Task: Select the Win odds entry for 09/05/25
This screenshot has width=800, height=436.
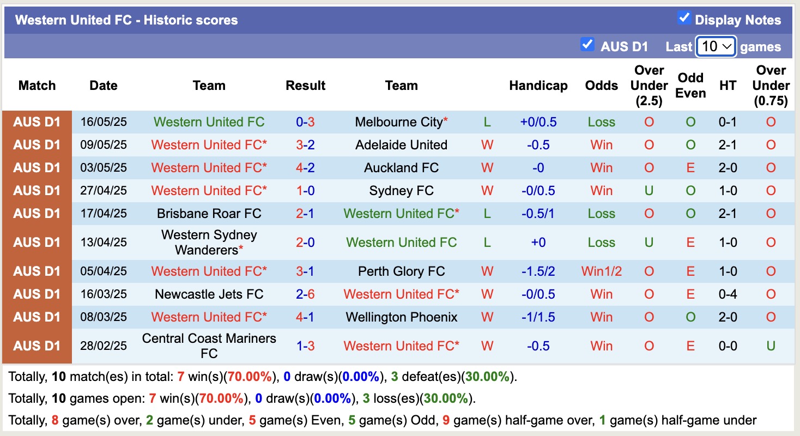Action: click(x=601, y=145)
